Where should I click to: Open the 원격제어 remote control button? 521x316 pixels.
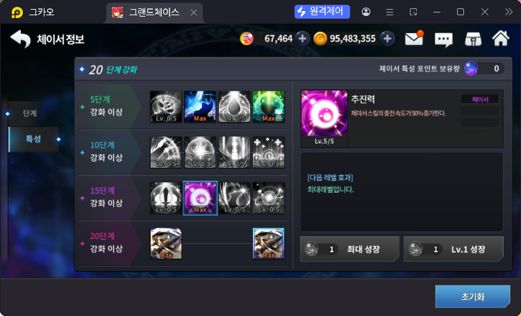coord(322,12)
